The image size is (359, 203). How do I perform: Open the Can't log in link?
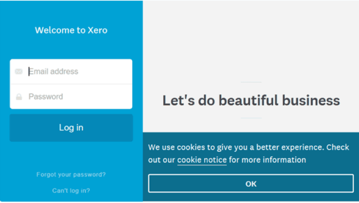coord(71,190)
